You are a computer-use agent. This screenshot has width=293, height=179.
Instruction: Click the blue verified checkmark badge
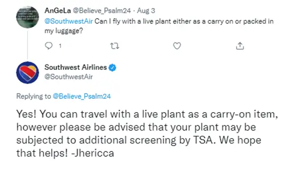pyautogui.click(x=112, y=67)
